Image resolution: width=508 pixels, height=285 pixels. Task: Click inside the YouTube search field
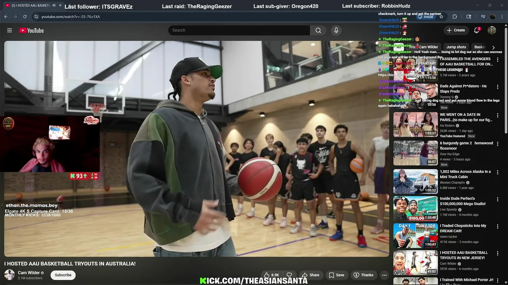point(239,30)
